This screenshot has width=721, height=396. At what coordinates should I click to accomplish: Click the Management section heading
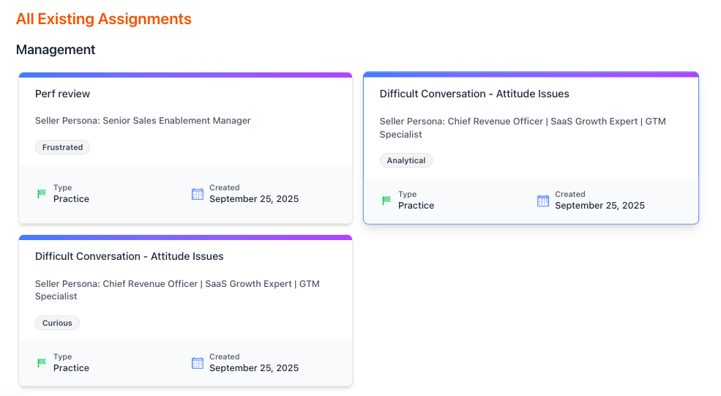point(56,50)
